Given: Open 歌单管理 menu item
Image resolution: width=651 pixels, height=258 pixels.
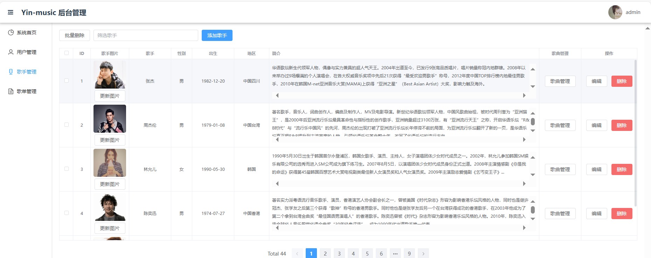Looking at the screenshot, I should (26, 91).
